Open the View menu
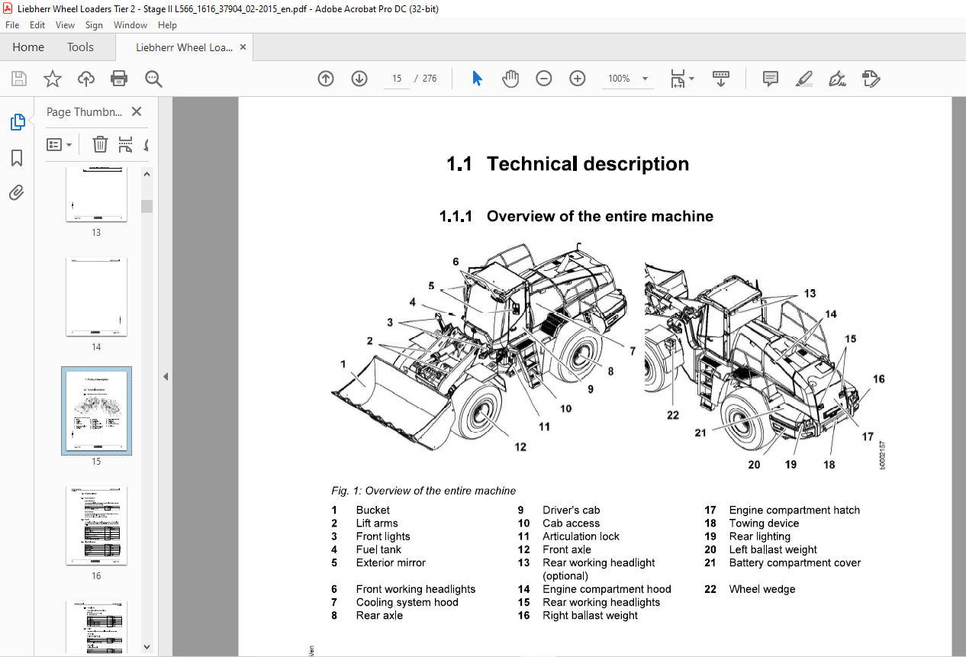 point(66,25)
